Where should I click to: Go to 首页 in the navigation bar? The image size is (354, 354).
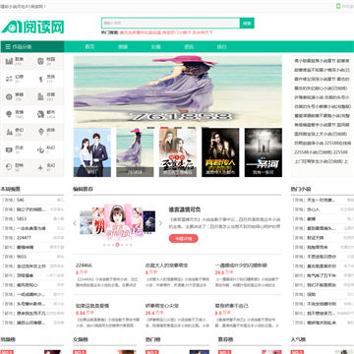pyautogui.click(x=89, y=47)
